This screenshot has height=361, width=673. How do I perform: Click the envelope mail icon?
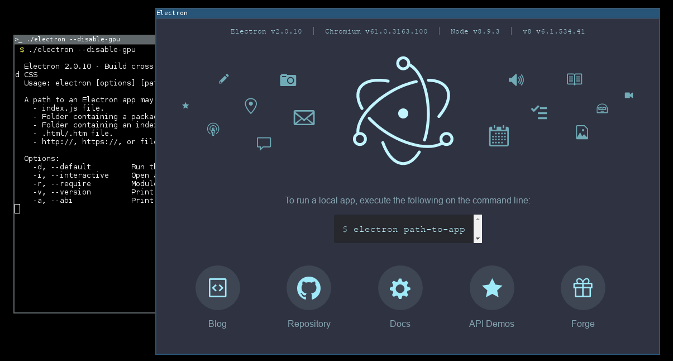(304, 117)
